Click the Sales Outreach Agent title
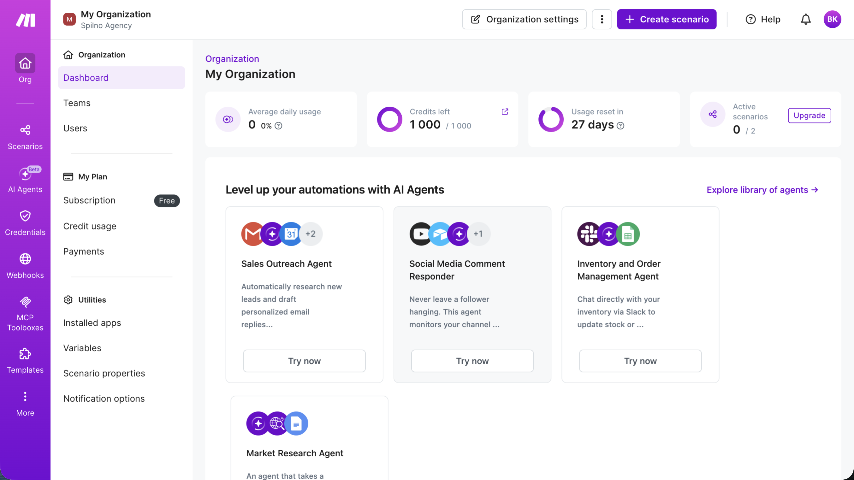 (x=286, y=264)
